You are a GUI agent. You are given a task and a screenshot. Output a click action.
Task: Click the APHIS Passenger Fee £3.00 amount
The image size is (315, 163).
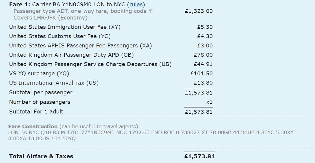[x=205, y=46]
